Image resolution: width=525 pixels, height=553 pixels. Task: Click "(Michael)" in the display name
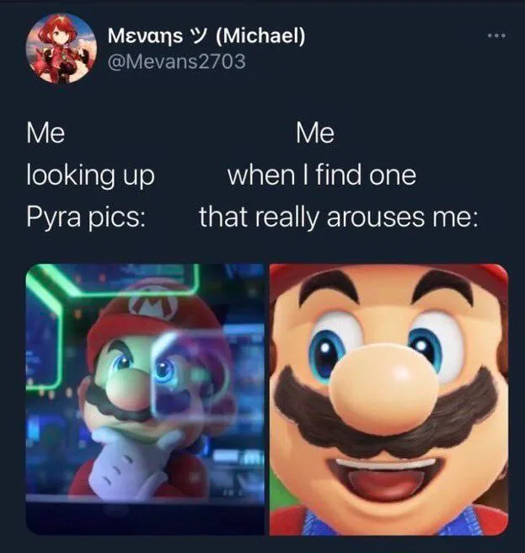(260, 36)
